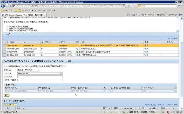Click the パスワード確認 input field
The height and width of the screenshot is (114, 184).
point(40,80)
